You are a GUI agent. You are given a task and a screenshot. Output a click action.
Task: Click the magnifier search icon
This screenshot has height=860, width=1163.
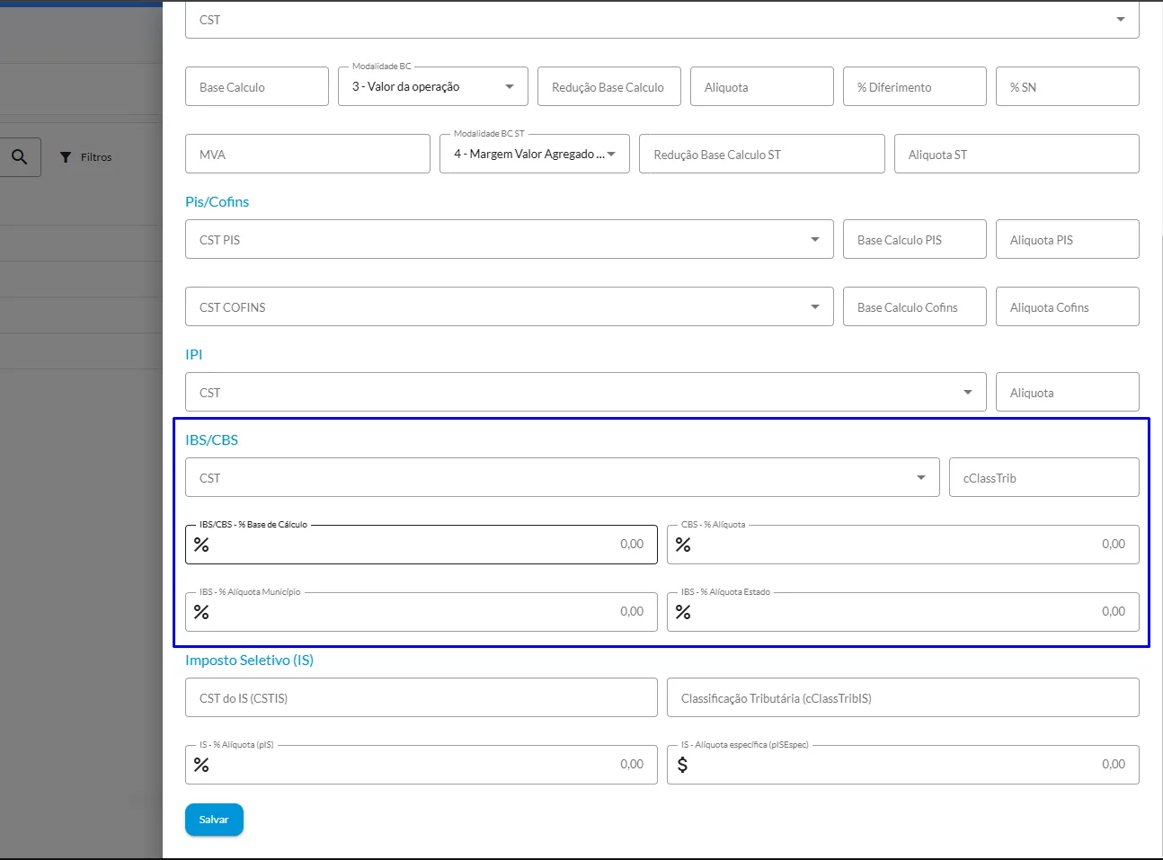19,157
